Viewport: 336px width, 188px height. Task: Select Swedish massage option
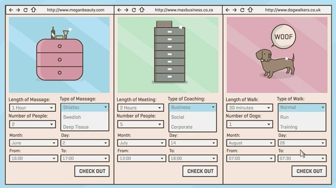point(85,117)
